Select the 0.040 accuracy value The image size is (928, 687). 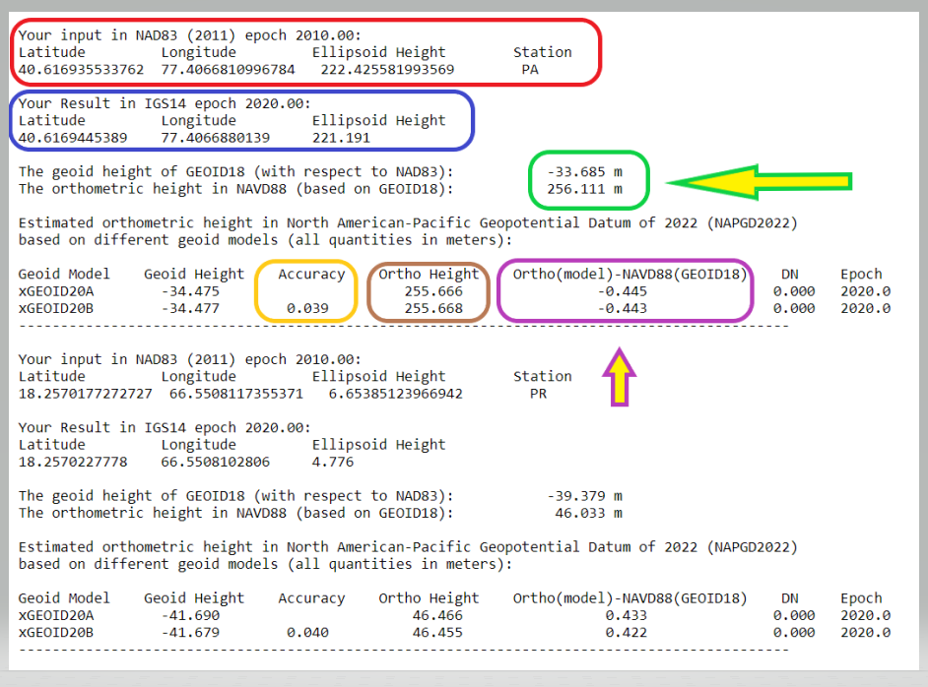[307, 632]
